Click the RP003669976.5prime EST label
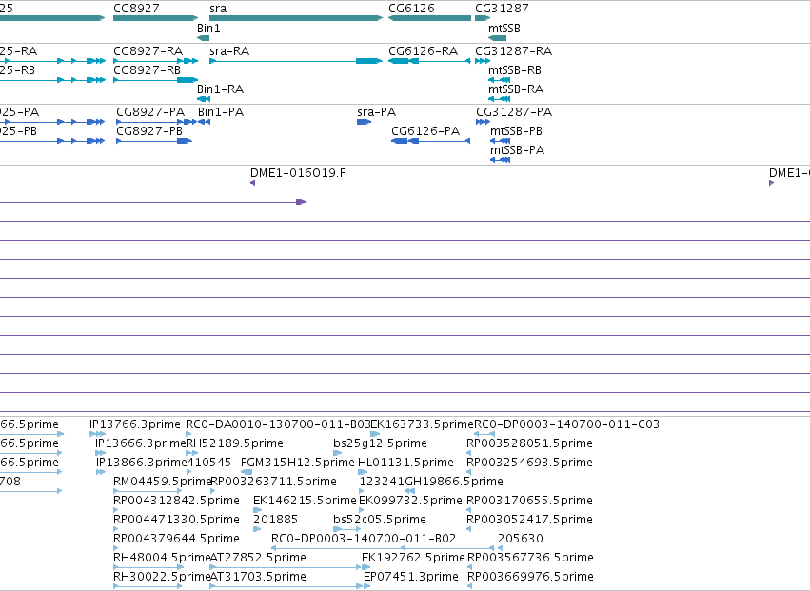The width and height of the screenshot is (810, 591). pos(530,577)
